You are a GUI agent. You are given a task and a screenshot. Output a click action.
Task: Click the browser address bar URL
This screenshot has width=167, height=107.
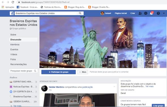(x=46, y=2)
